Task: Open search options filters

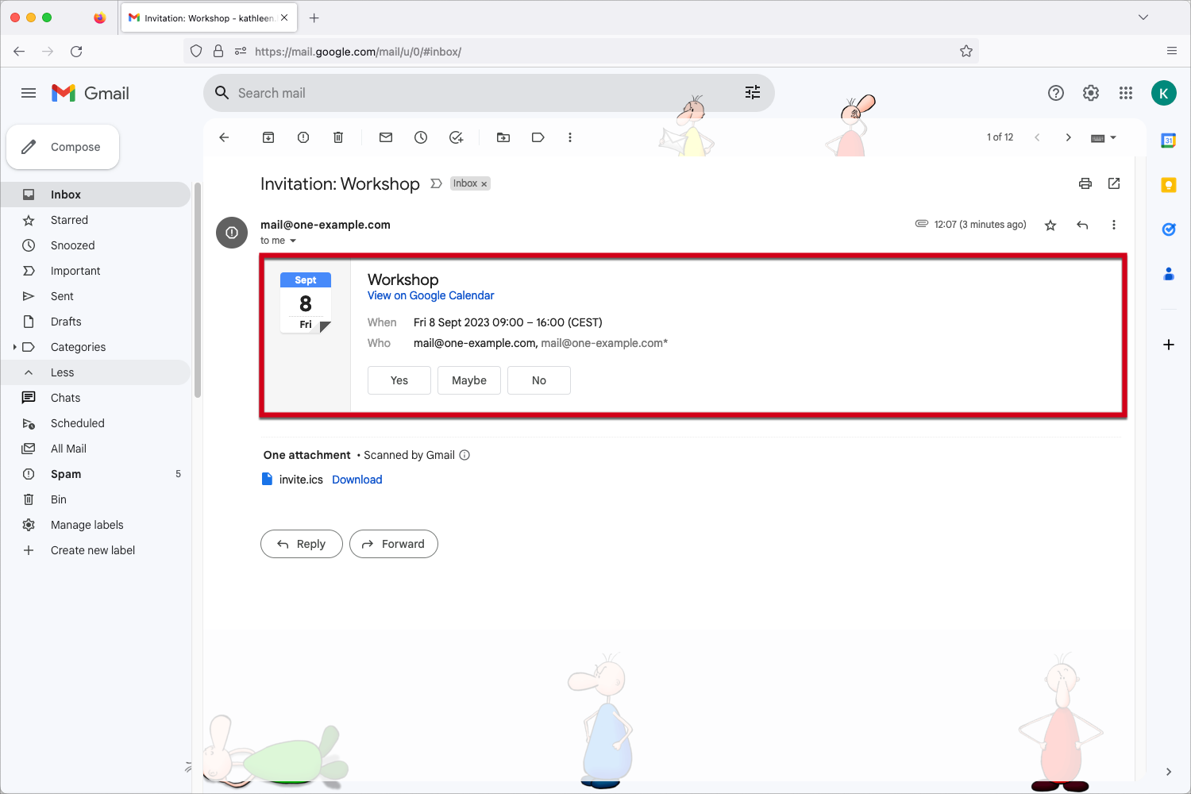Action: pos(752,92)
